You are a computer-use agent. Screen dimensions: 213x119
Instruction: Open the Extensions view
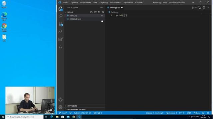[x=61, y=39]
